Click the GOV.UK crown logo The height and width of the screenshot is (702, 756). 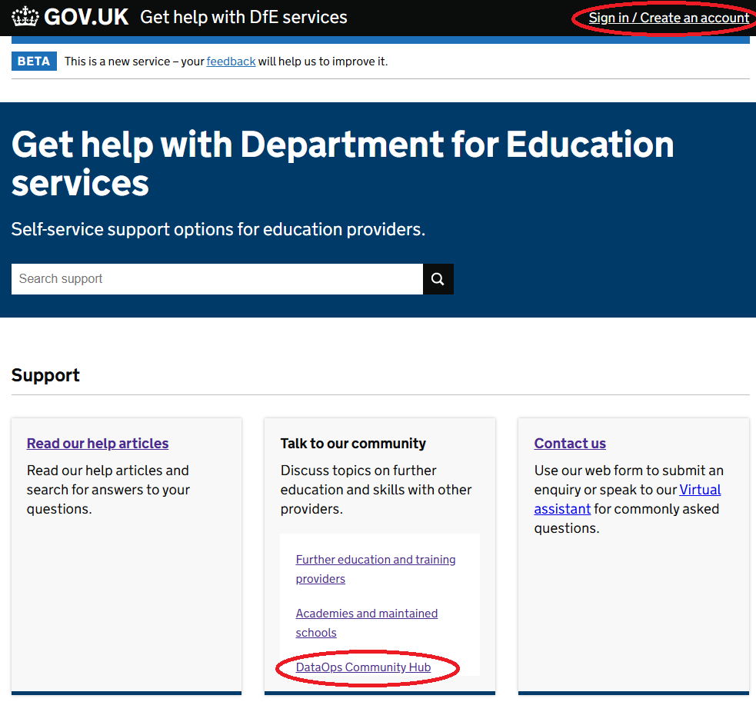(x=25, y=17)
